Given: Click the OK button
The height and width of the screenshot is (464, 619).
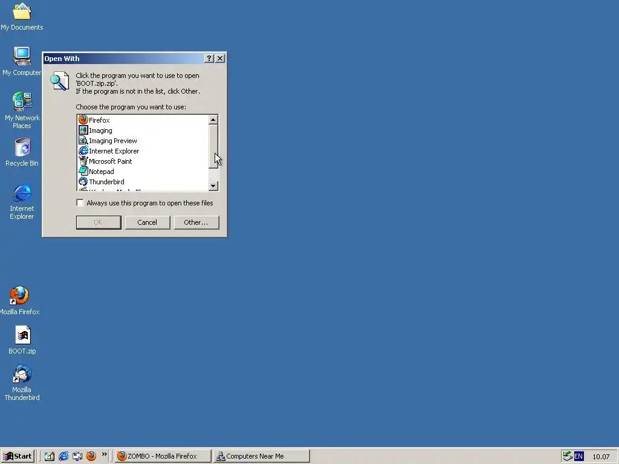Looking at the screenshot, I should (99, 222).
